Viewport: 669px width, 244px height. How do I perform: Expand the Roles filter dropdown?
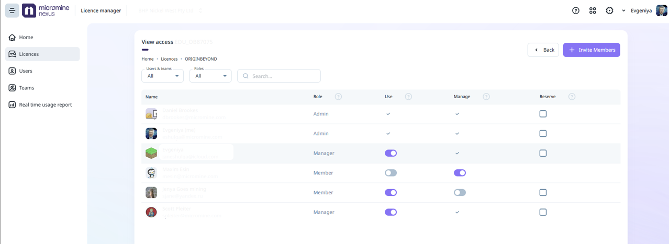[x=210, y=76]
